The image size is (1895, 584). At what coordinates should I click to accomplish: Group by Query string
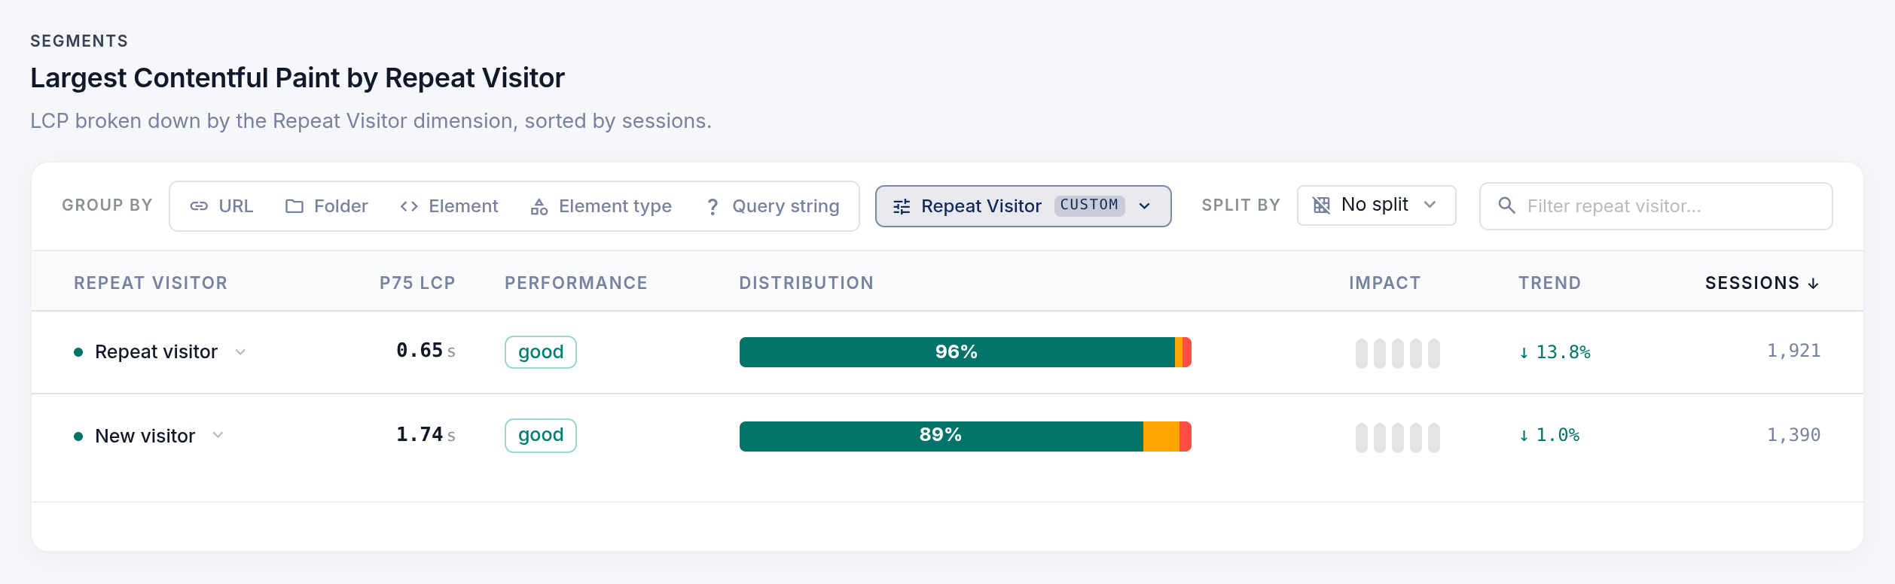point(773,206)
